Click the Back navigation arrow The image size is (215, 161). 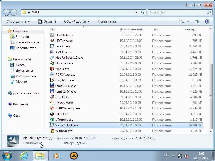[6, 12]
